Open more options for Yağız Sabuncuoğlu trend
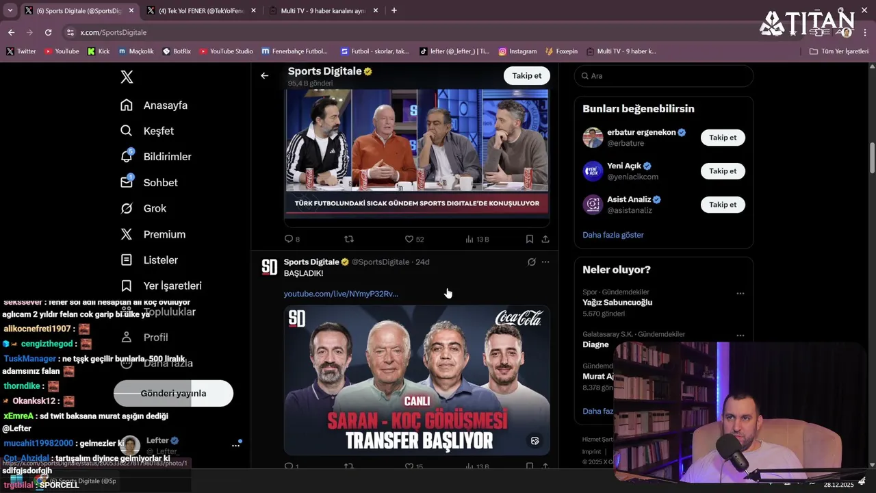Image resolution: width=876 pixels, height=493 pixels. (740, 293)
